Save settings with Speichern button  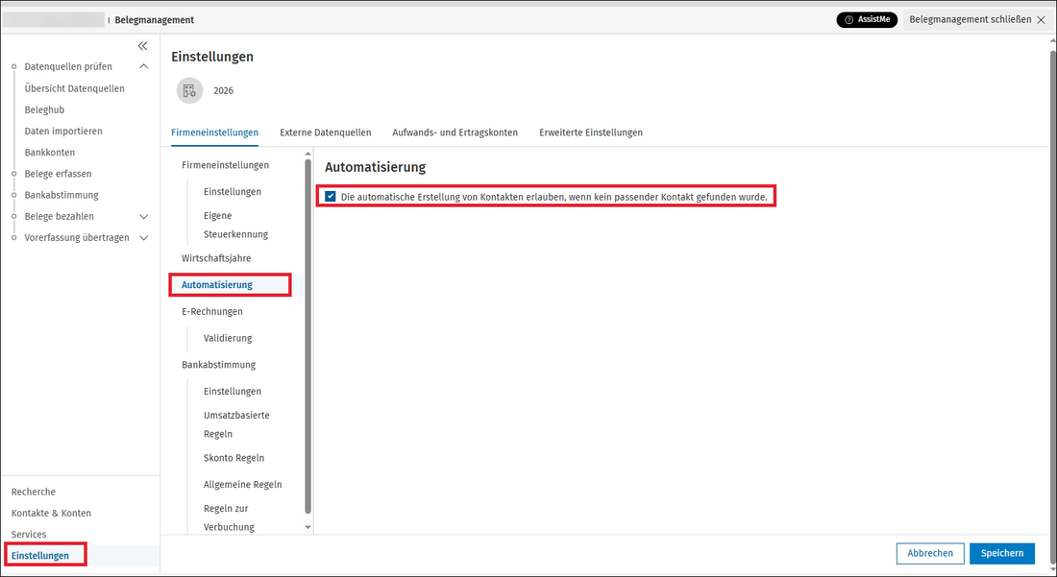click(1001, 553)
